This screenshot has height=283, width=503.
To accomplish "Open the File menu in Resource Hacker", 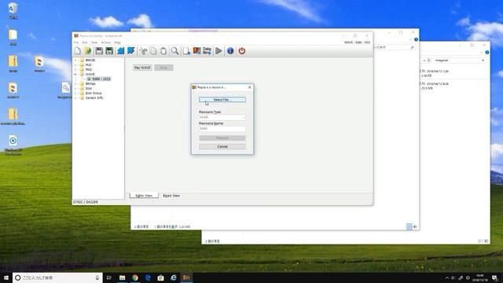I will pyautogui.click(x=76, y=42).
